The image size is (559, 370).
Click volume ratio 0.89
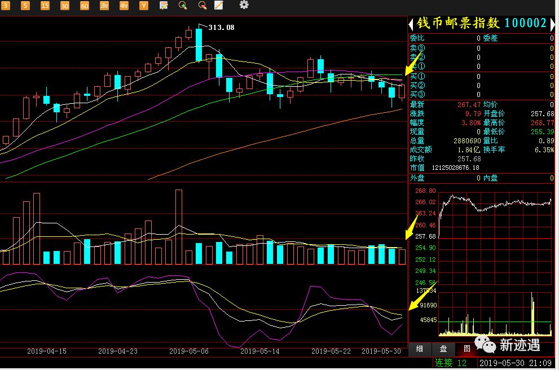pyautogui.click(x=547, y=141)
